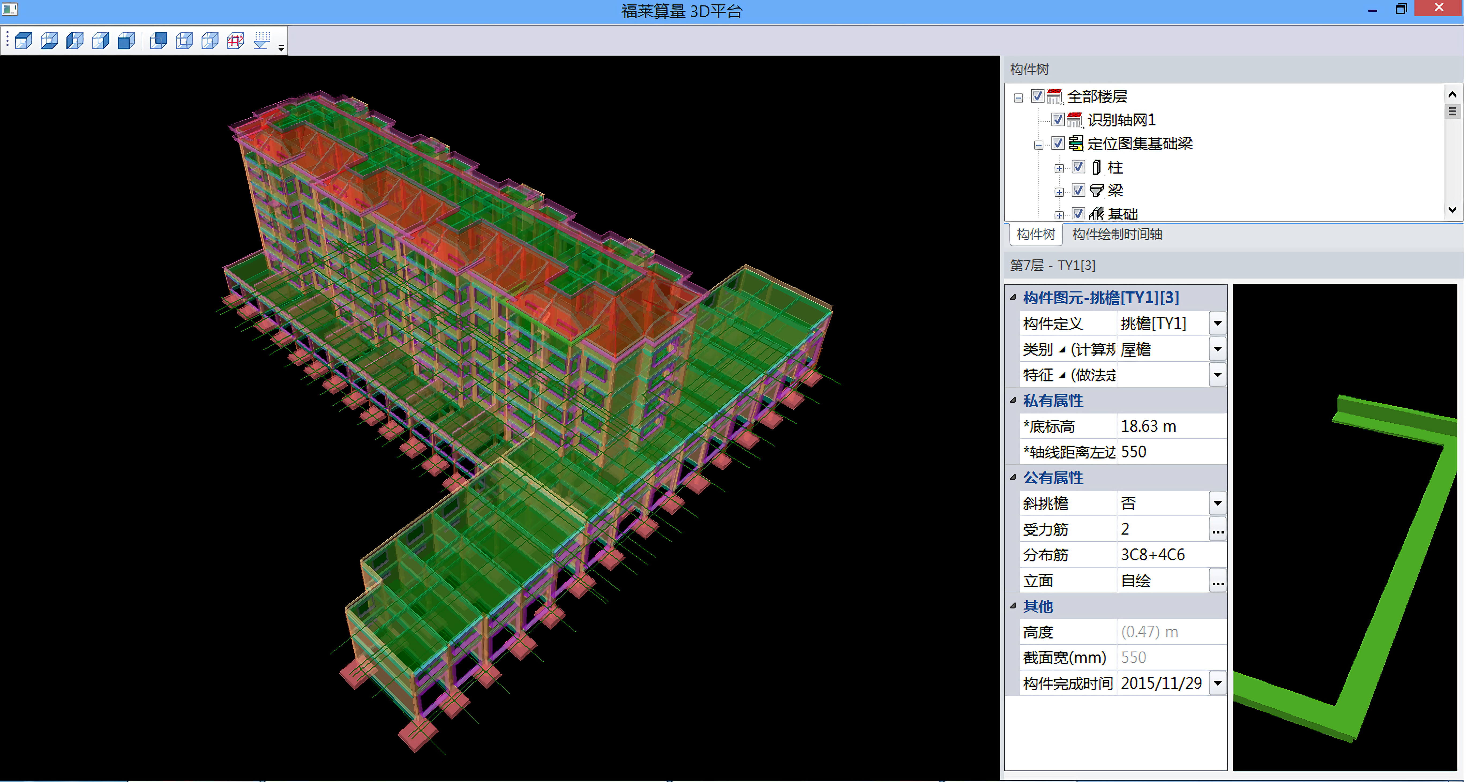Toggle the red grid cube icon
The image size is (1468, 782).
tap(235, 41)
